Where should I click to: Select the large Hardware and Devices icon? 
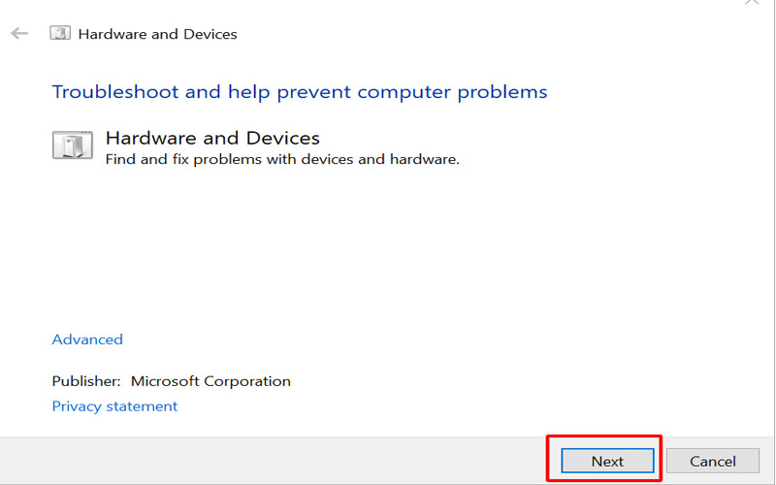[x=72, y=145]
